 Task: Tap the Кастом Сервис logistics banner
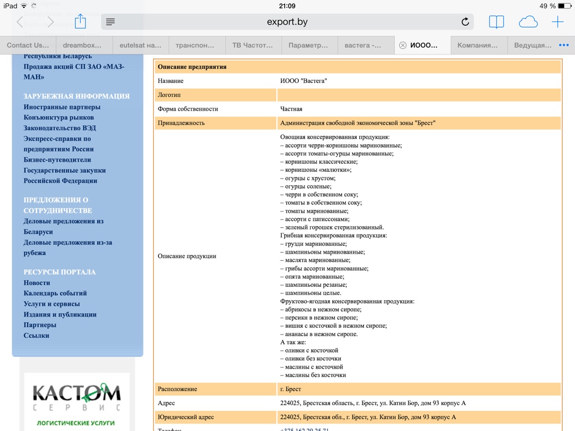[x=77, y=402]
